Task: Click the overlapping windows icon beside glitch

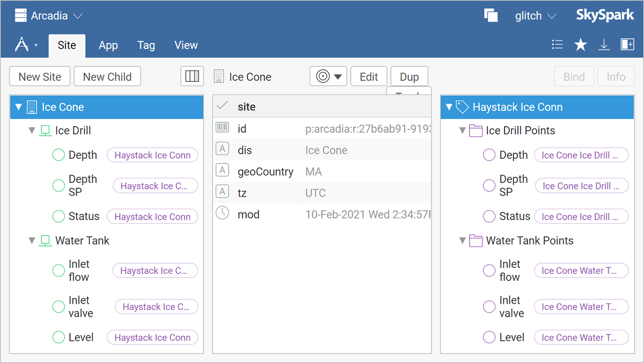Action: coord(491,16)
